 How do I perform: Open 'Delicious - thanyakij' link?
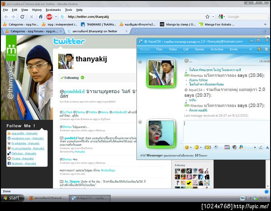(x=24, y=153)
